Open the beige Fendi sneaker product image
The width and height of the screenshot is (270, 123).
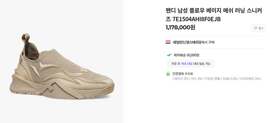(62, 67)
